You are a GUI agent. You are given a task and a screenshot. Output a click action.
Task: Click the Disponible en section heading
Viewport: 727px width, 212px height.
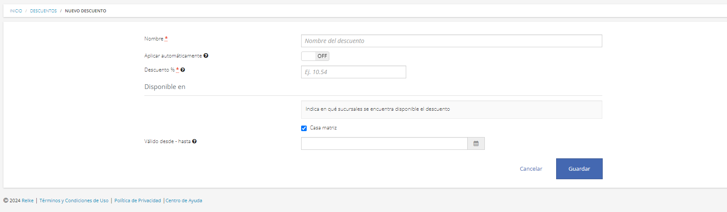point(165,87)
